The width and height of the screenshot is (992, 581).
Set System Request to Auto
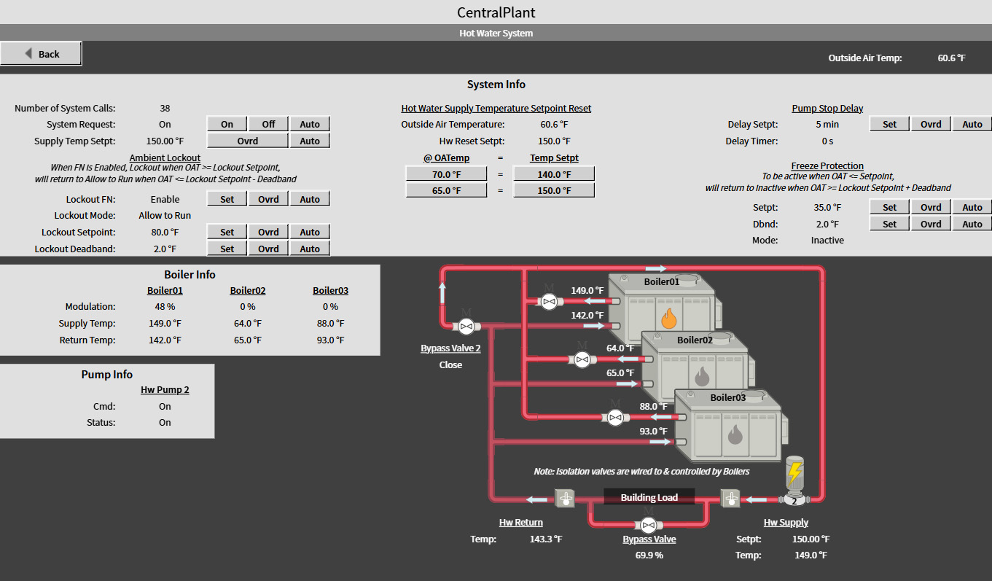(x=310, y=124)
